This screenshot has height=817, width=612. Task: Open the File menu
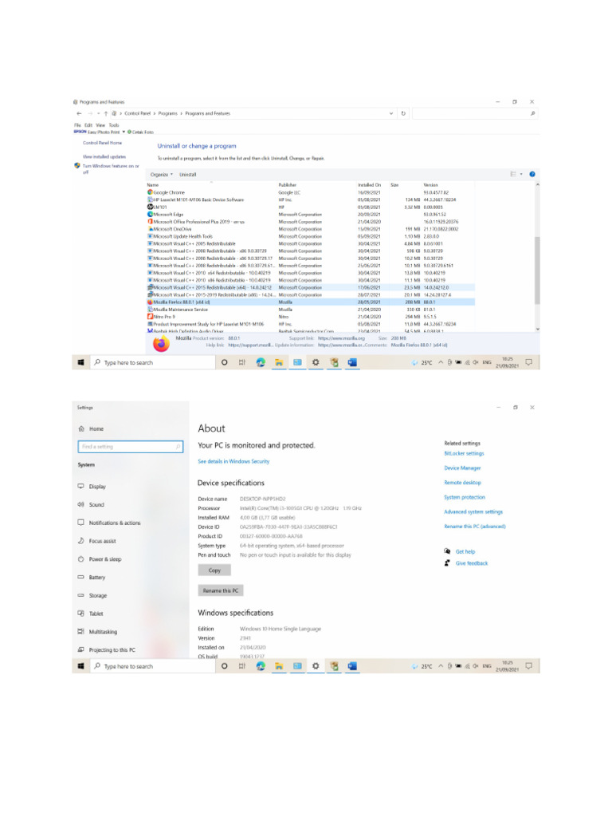pyautogui.click(x=77, y=125)
